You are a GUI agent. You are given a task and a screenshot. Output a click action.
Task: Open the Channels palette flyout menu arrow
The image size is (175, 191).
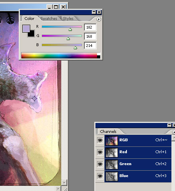[173, 132]
